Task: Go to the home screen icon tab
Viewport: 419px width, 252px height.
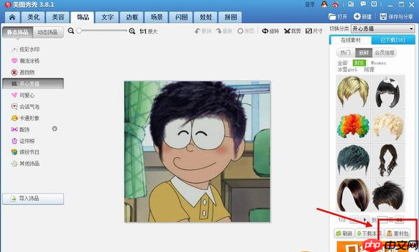Action: (x=12, y=17)
